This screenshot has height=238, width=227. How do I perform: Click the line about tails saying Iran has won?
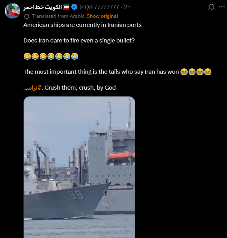coord(101,72)
